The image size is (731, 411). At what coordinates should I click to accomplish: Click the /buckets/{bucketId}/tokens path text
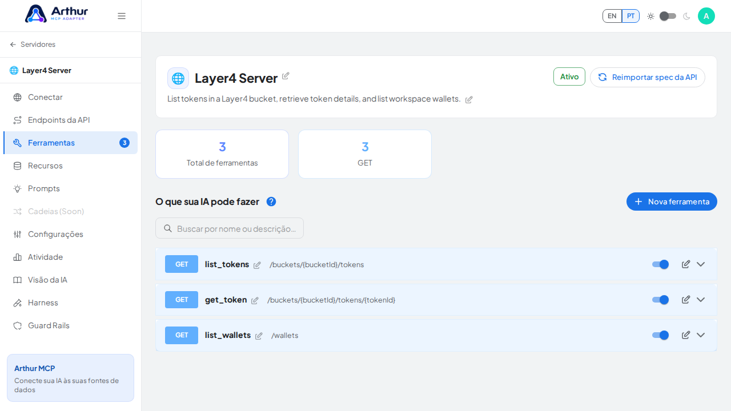click(x=316, y=265)
